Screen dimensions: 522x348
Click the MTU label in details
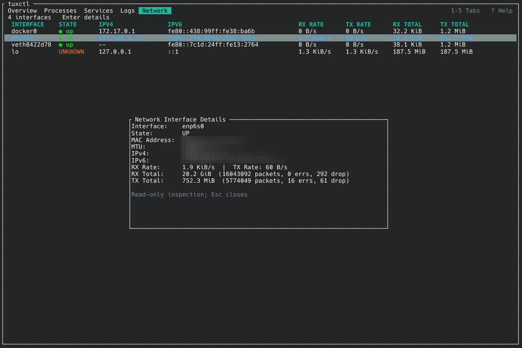pyautogui.click(x=139, y=147)
